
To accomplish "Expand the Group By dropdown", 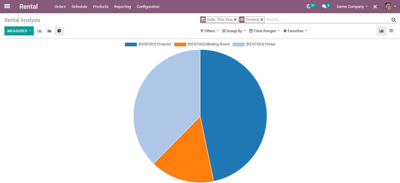I will click(234, 31).
